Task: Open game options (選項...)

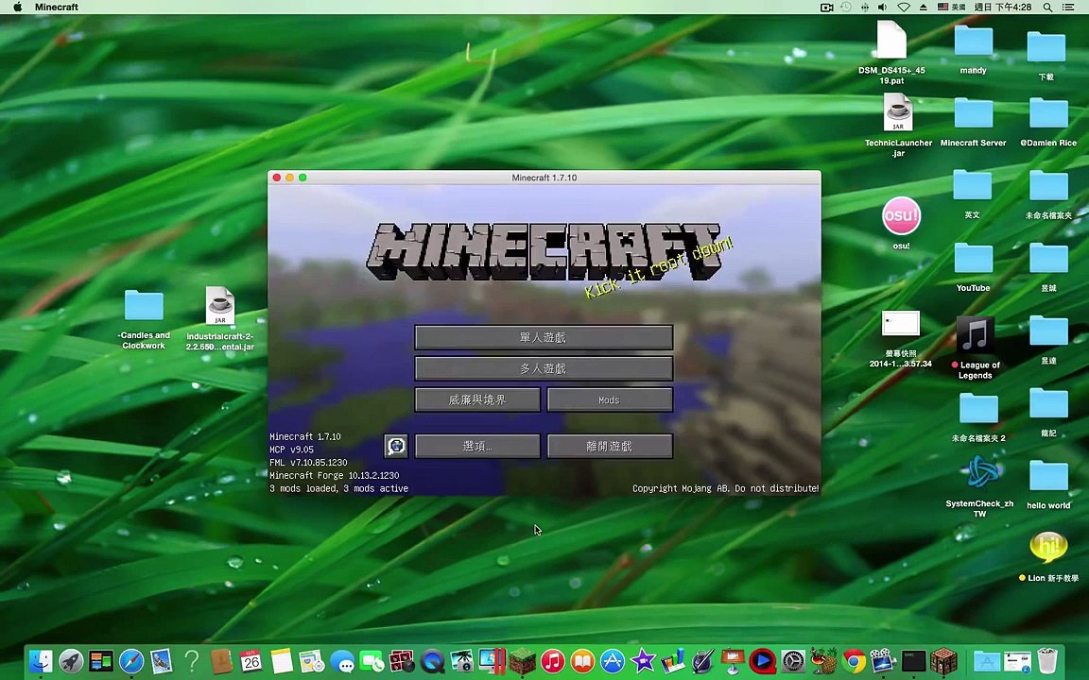Action: point(477,446)
